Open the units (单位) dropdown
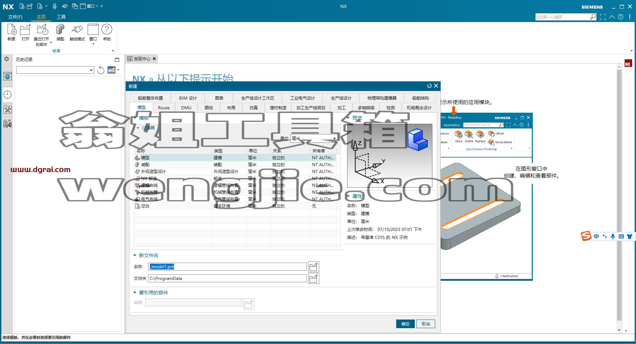The width and height of the screenshot is (636, 344). [x=314, y=138]
